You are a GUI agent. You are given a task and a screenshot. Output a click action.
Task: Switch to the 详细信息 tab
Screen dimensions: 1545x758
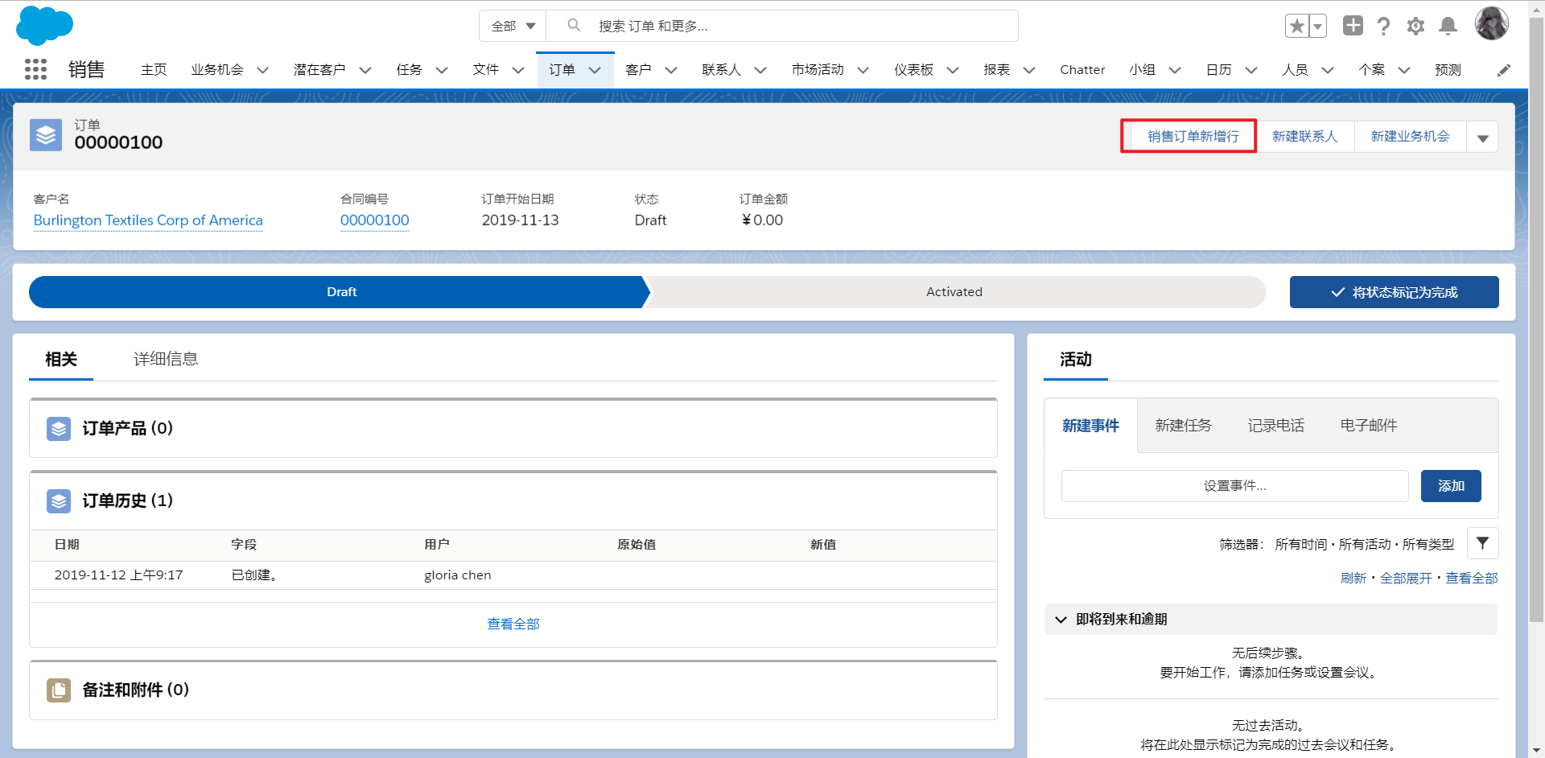click(x=165, y=359)
